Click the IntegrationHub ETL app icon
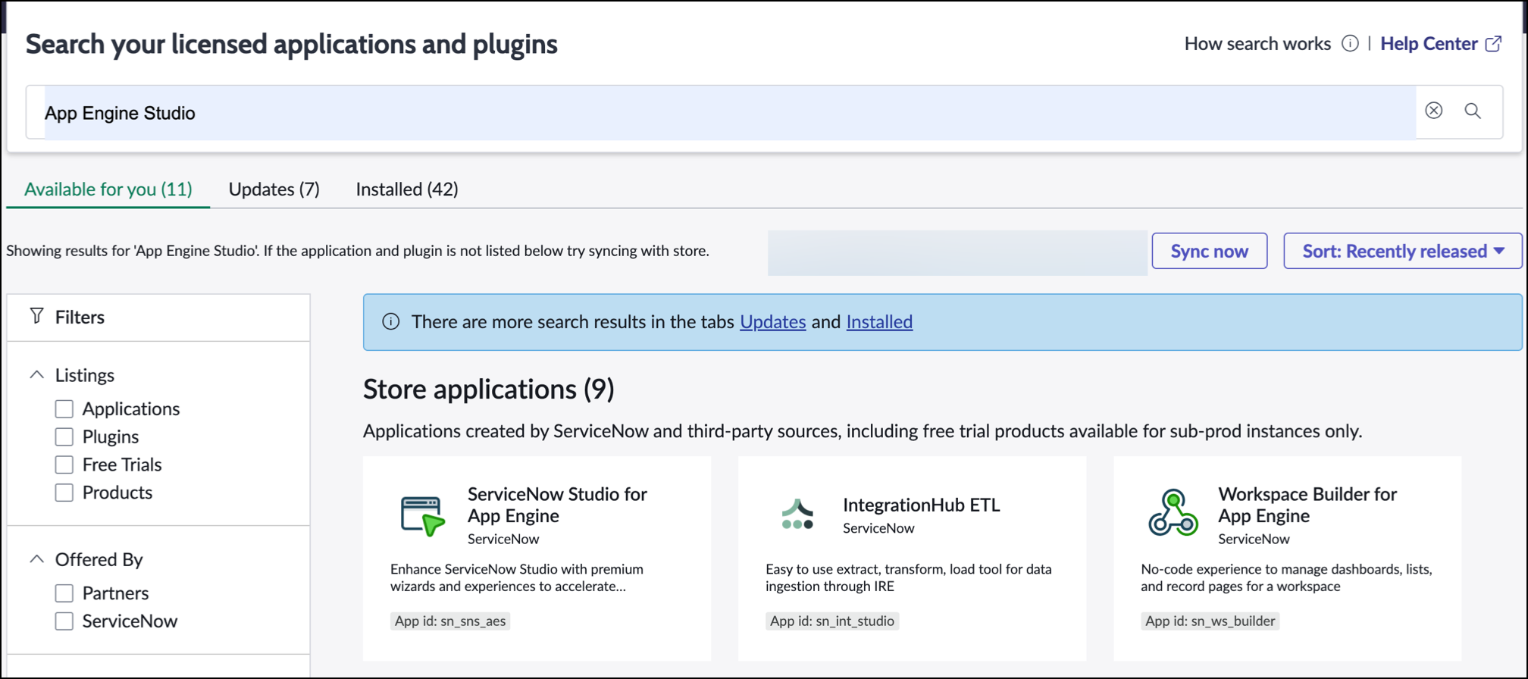Screen dimensions: 1528x679 (797, 515)
